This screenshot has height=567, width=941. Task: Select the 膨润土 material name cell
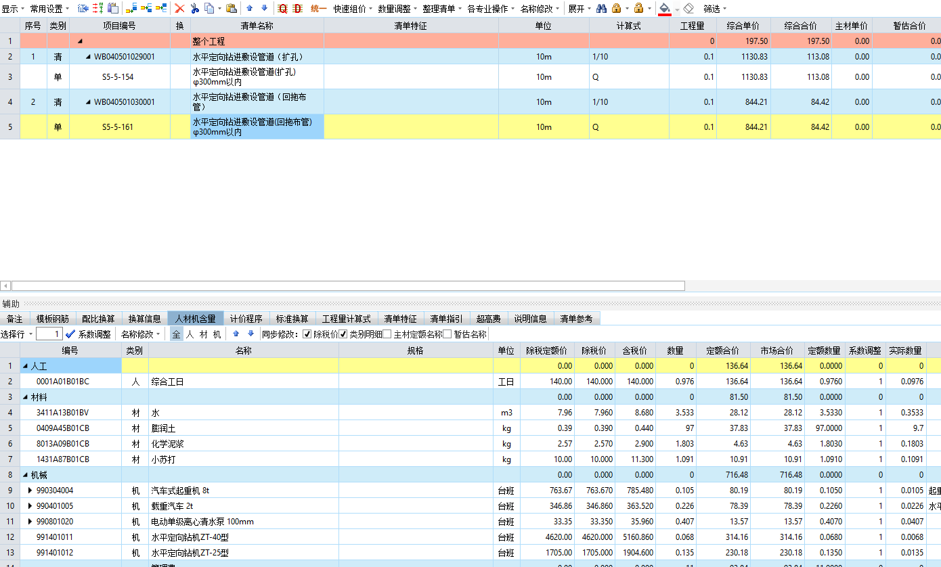tap(244, 428)
